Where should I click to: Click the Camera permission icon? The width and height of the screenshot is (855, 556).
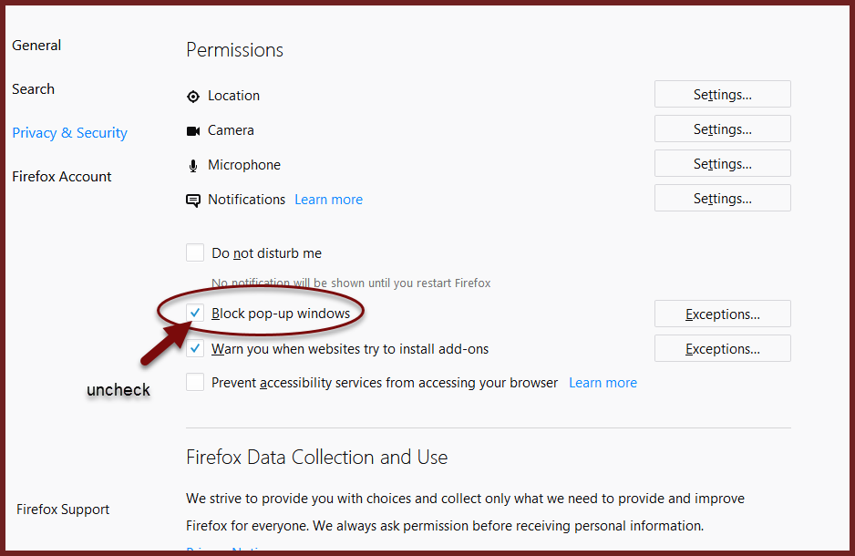(193, 131)
